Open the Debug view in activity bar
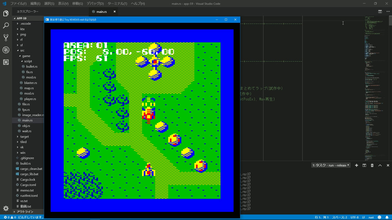The width and height of the screenshot is (392, 220). (6, 50)
